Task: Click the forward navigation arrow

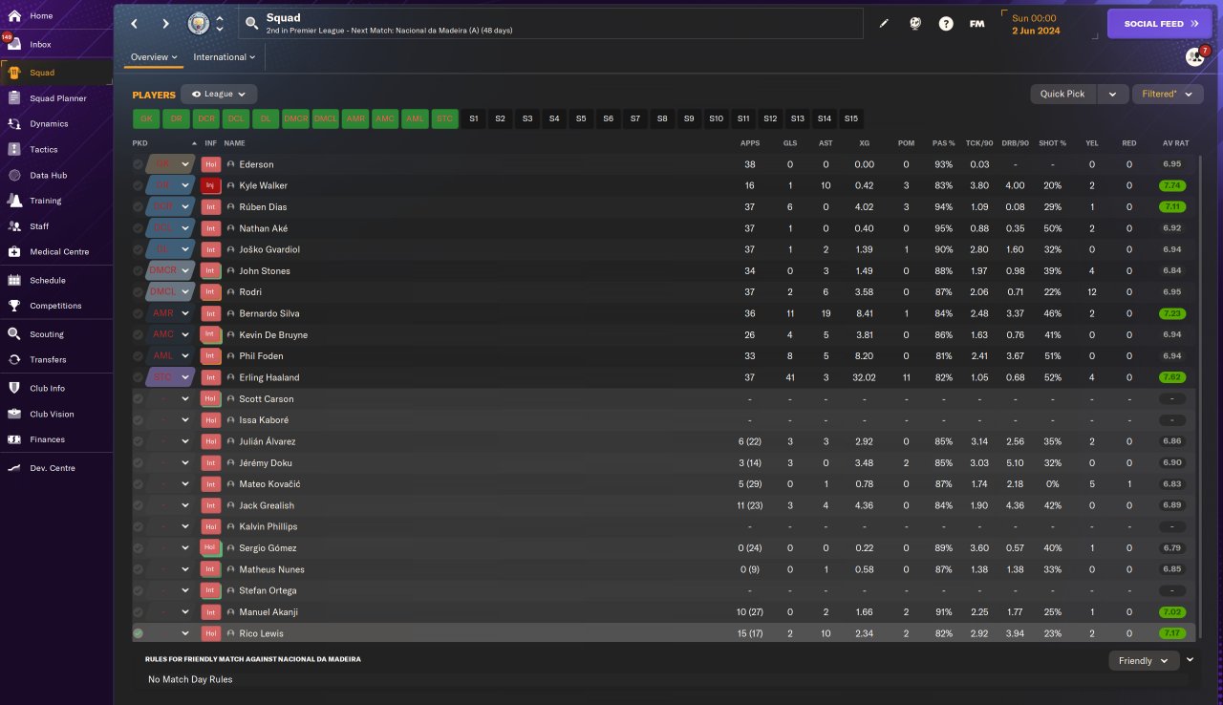Action: (x=165, y=24)
